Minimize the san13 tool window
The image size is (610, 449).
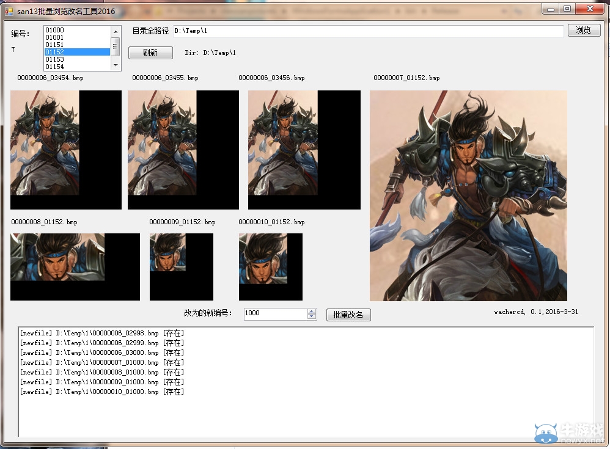click(551, 9)
